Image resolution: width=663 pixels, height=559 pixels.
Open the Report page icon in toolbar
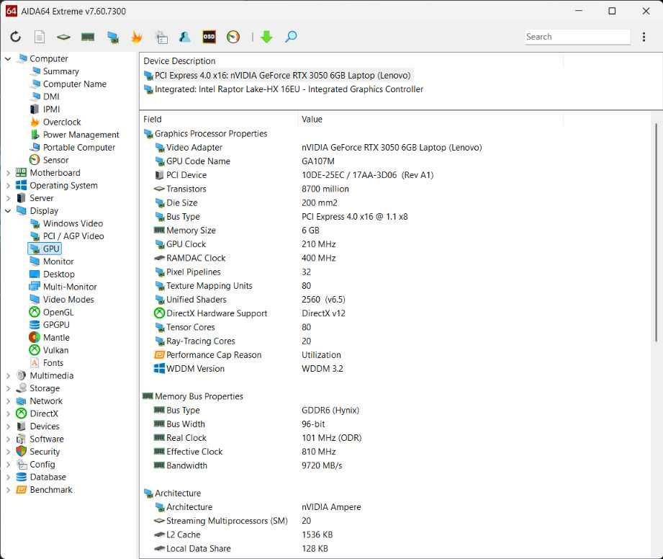coord(40,37)
